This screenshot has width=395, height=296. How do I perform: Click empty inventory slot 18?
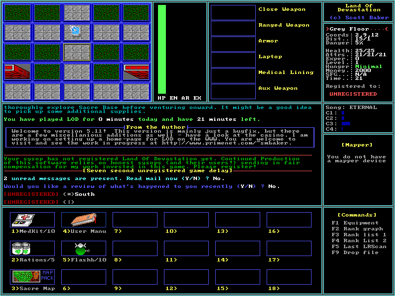[x=289, y=277]
